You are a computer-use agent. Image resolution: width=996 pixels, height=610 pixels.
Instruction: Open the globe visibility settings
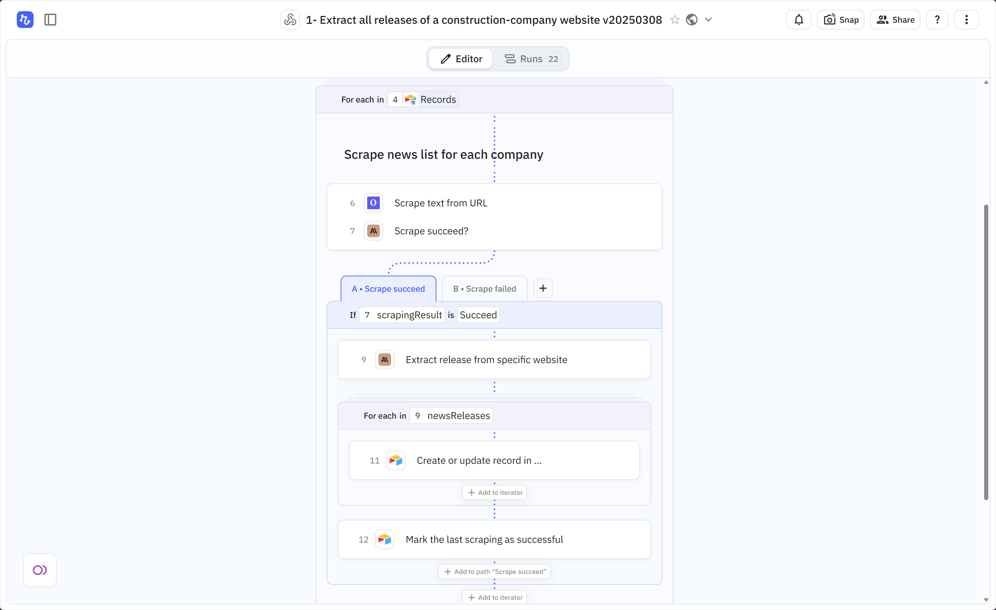point(692,20)
